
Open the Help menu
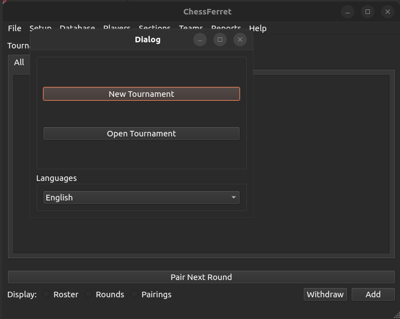click(x=257, y=28)
